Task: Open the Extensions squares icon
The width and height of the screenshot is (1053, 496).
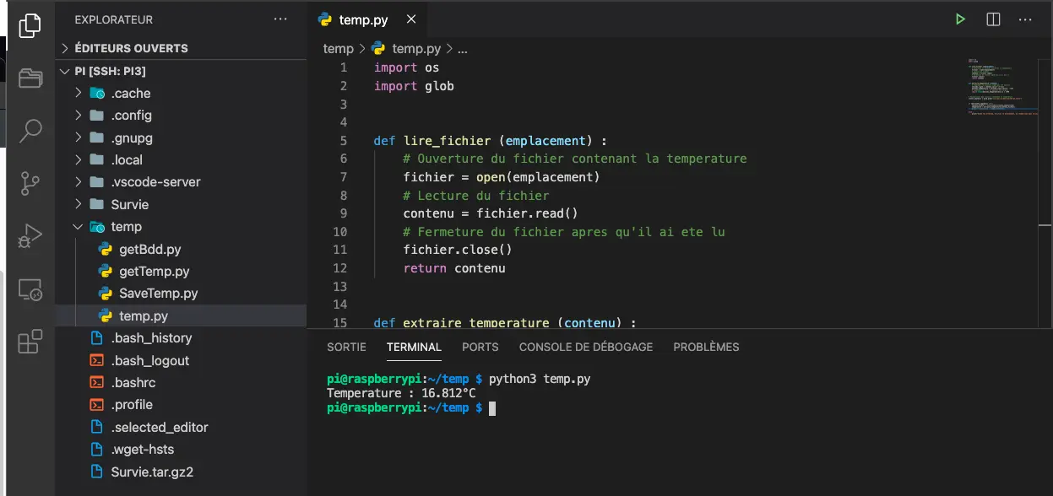Action: 30,342
